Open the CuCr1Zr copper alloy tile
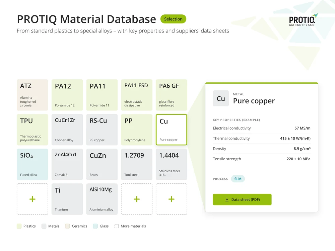This screenshot has width=335, height=251. (x=67, y=130)
